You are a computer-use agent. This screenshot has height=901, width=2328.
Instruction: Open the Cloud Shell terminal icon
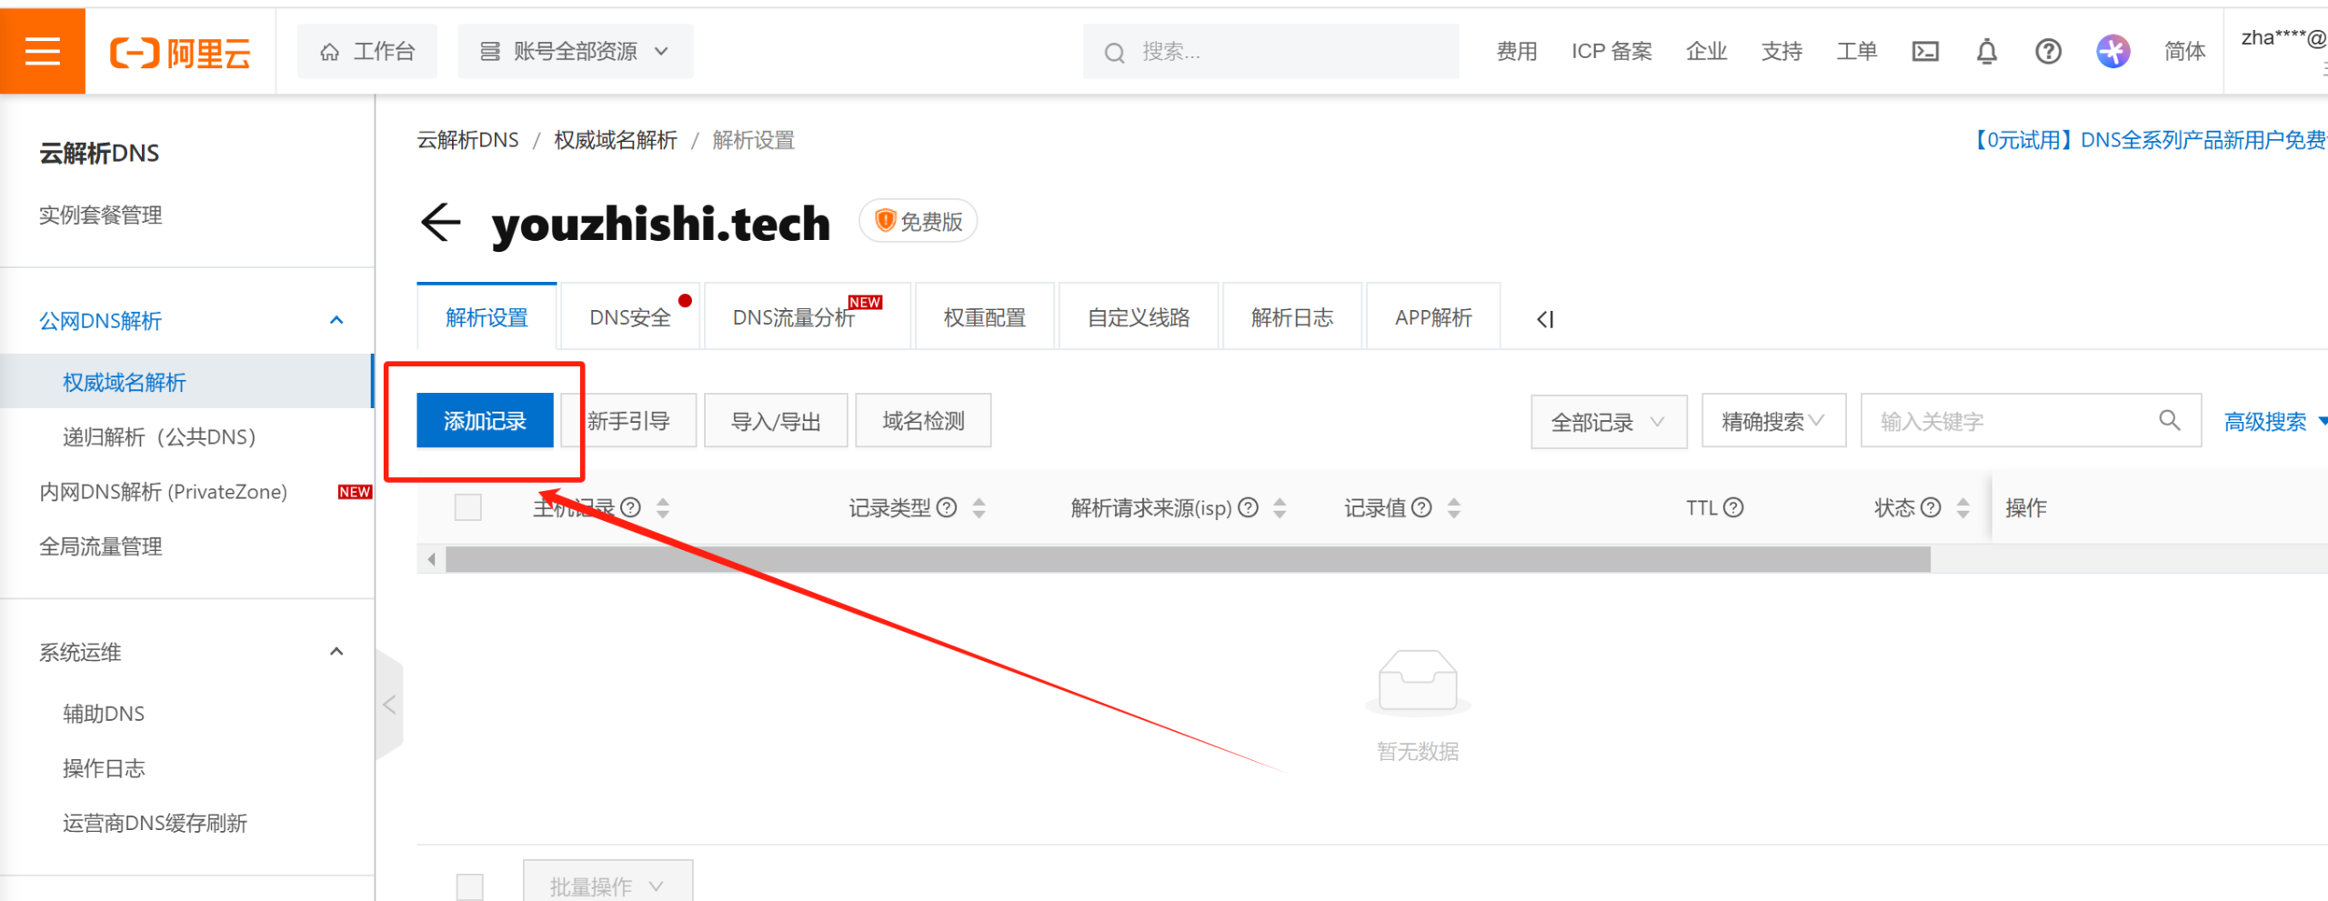point(1925,52)
